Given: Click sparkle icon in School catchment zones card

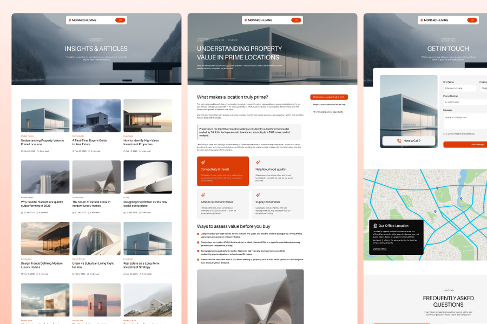Looking at the screenshot, I should pyautogui.click(x=203, y=195).
